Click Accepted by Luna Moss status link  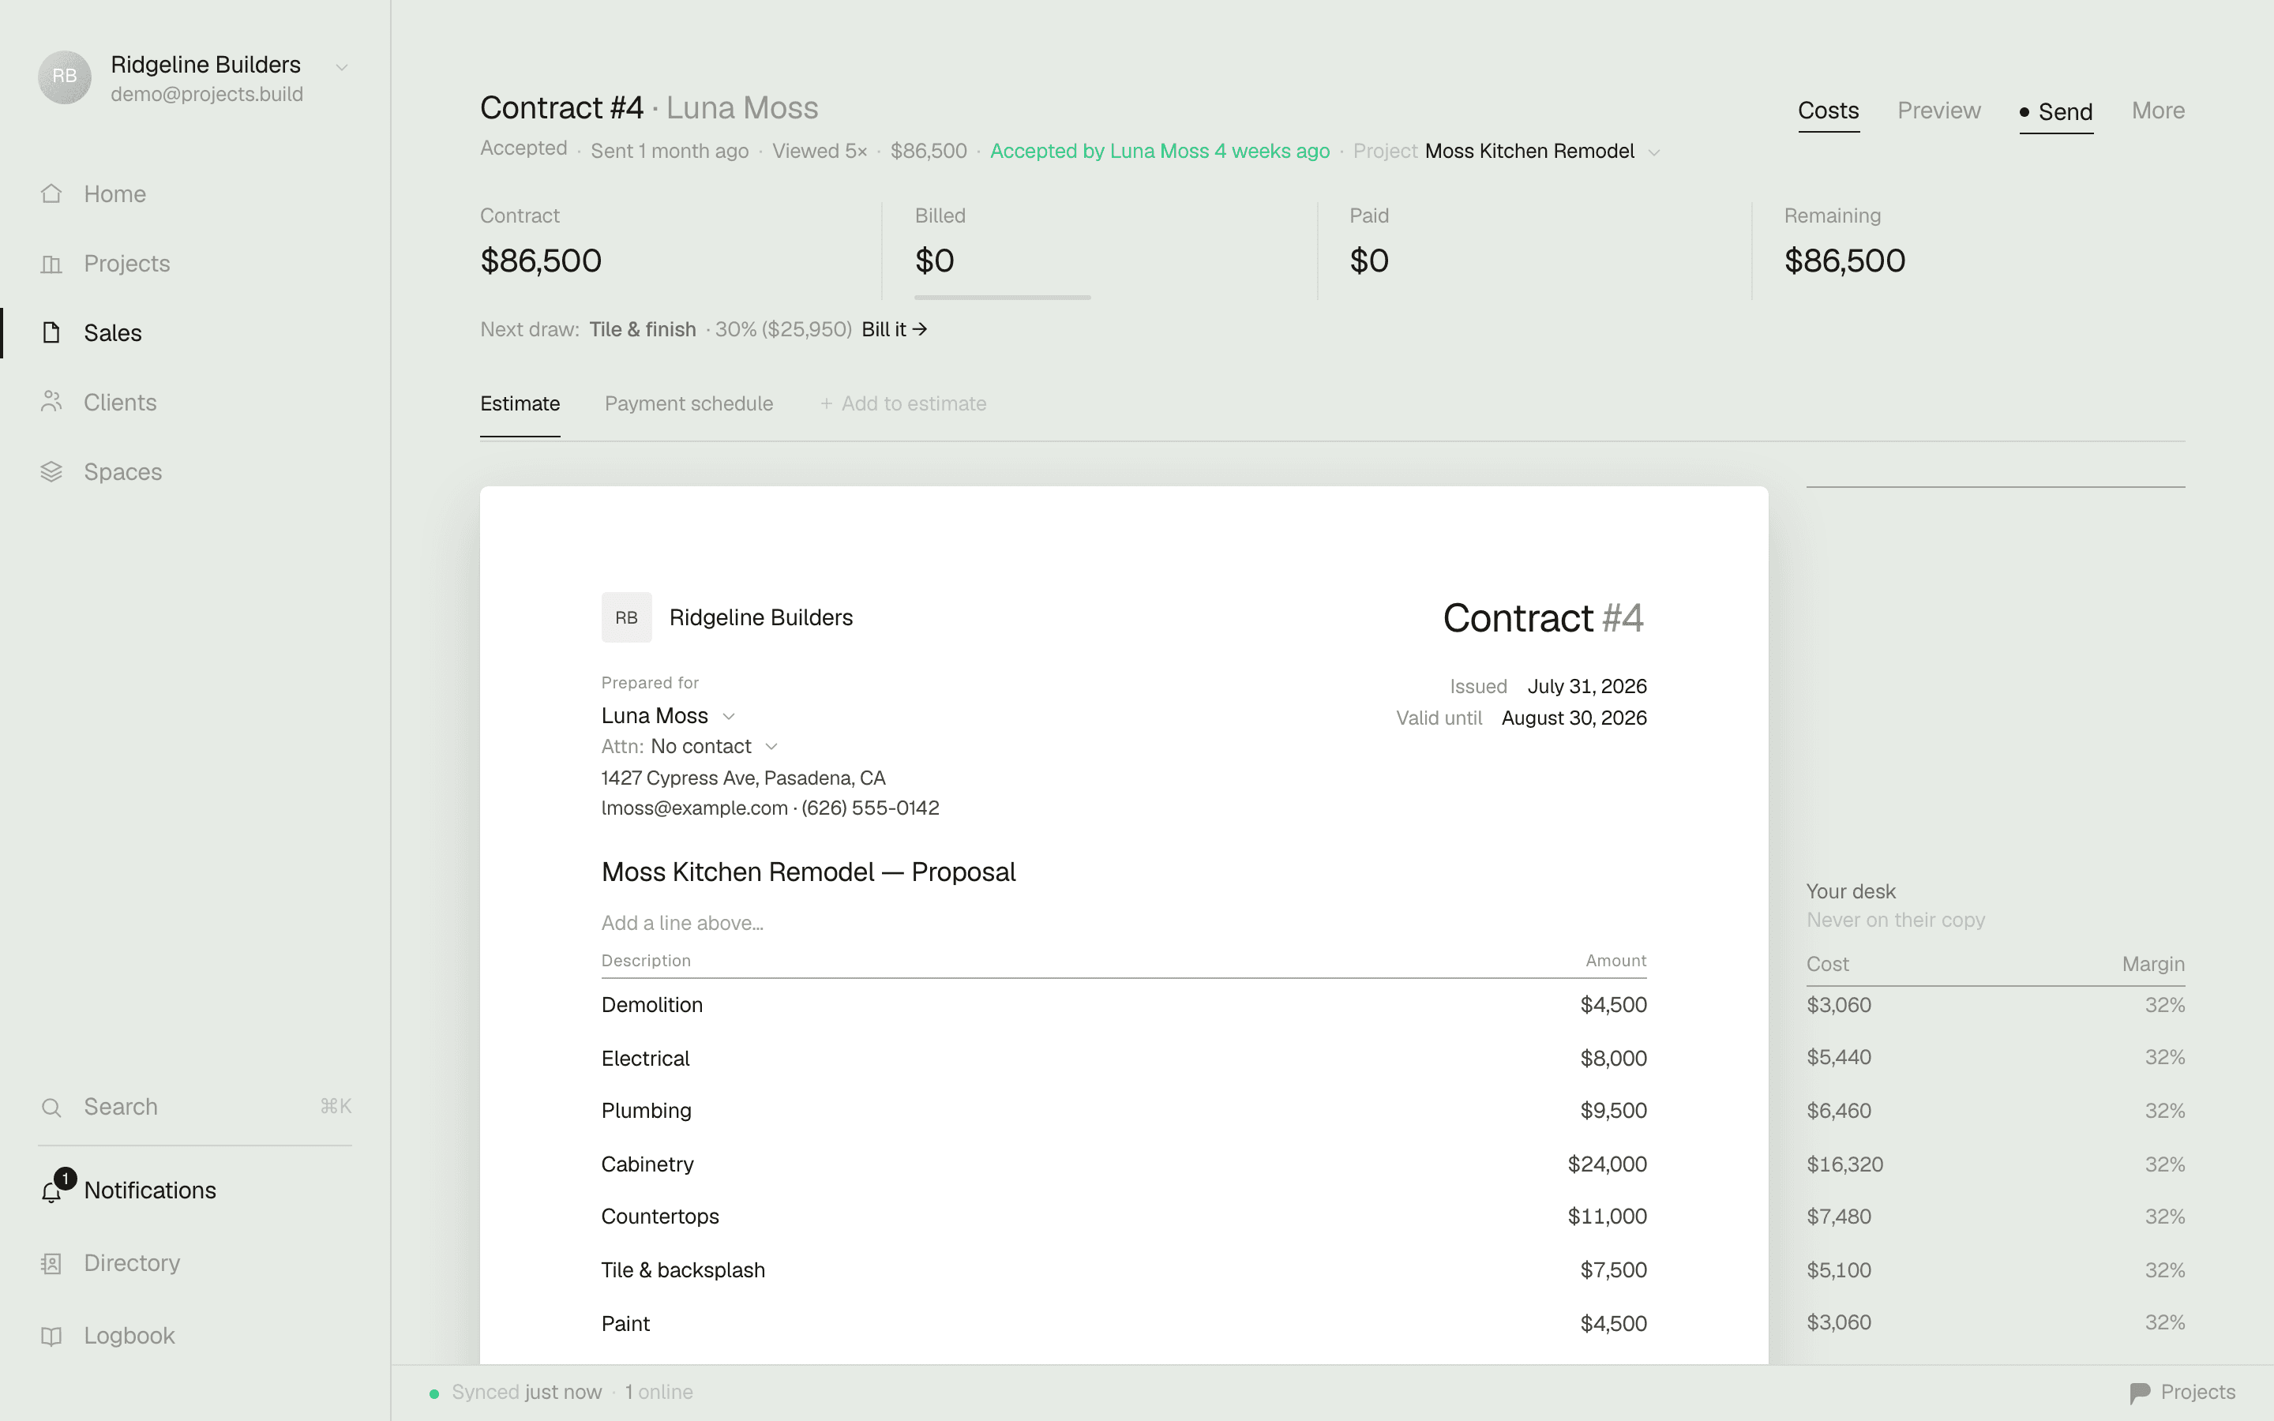click(1160, 152)
